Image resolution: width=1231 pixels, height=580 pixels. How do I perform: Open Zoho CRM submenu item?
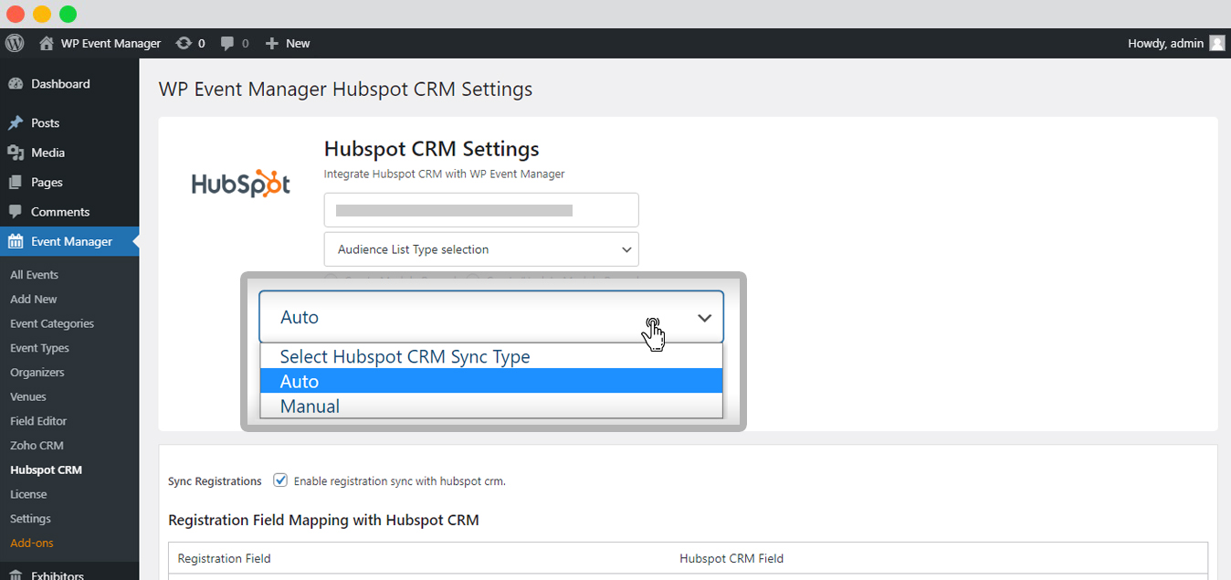pyautogui.click(x=37, y=446)
